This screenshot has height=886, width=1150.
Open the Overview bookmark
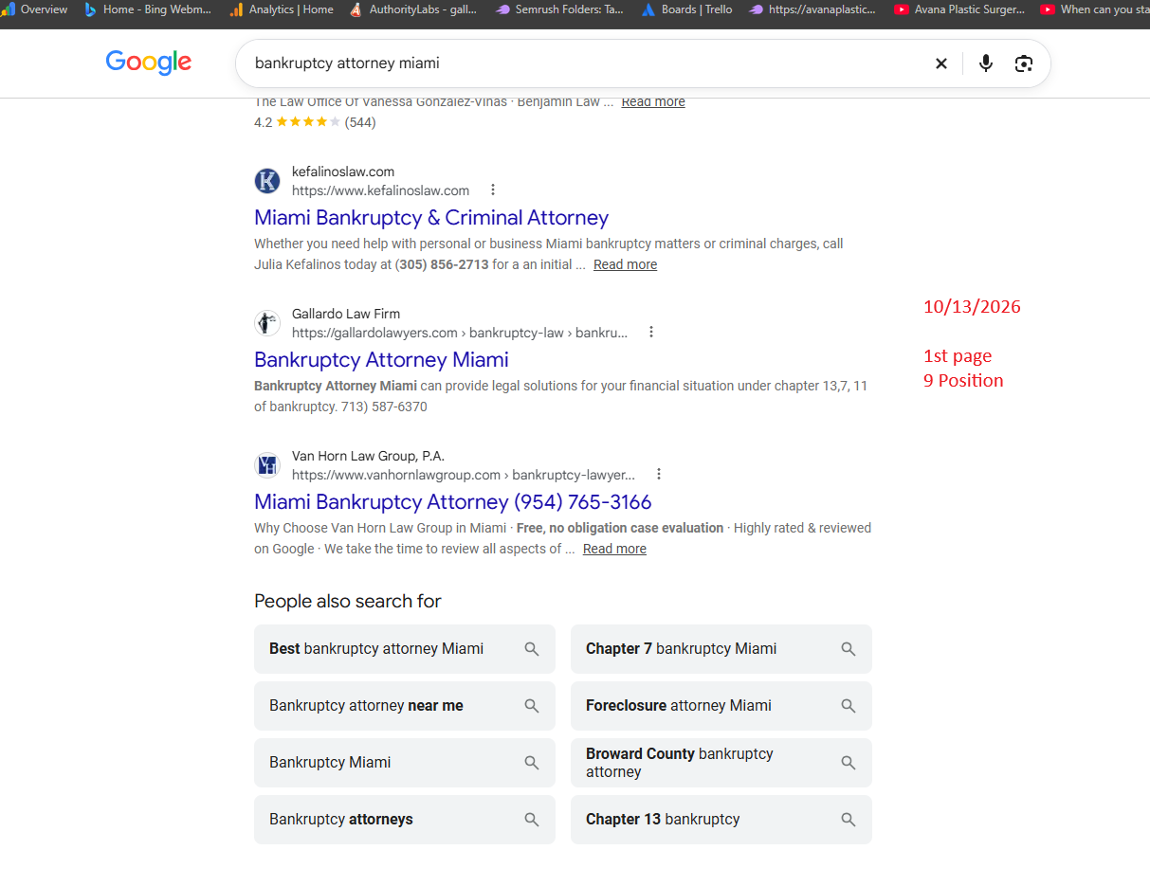[35, 9]
